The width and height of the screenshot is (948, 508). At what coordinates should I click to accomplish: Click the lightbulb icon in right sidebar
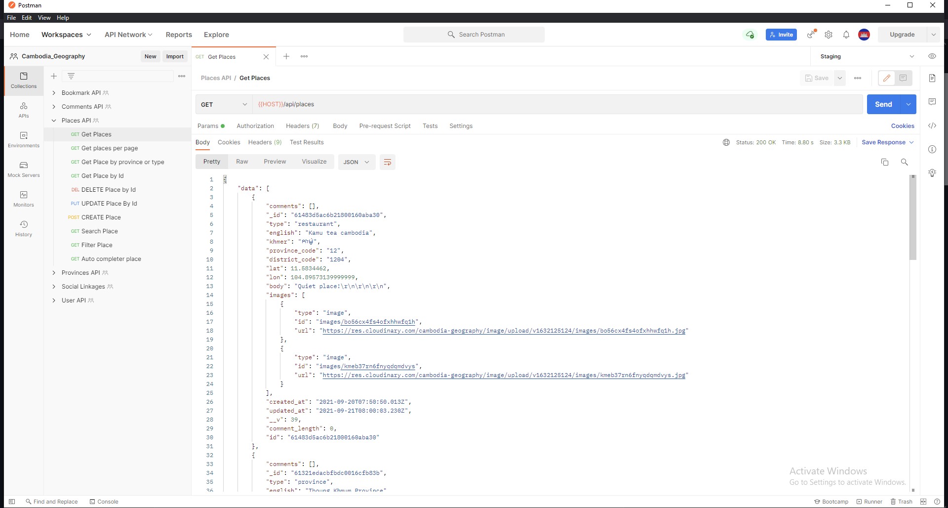point(932,173)
